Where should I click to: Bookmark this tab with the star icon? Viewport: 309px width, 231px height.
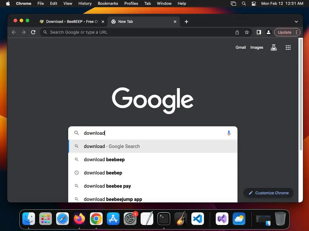(x=247, y=32)
